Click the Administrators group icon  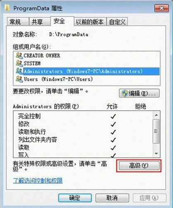(19, 71)
